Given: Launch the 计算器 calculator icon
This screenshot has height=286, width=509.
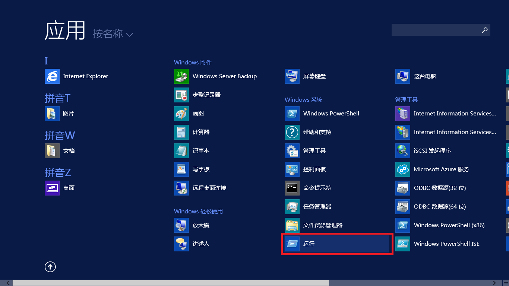Looking at the screenshot, I should 181,132.
